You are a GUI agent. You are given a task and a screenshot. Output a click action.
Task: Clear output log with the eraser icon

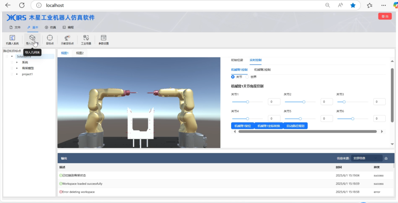tap(386, 158)
